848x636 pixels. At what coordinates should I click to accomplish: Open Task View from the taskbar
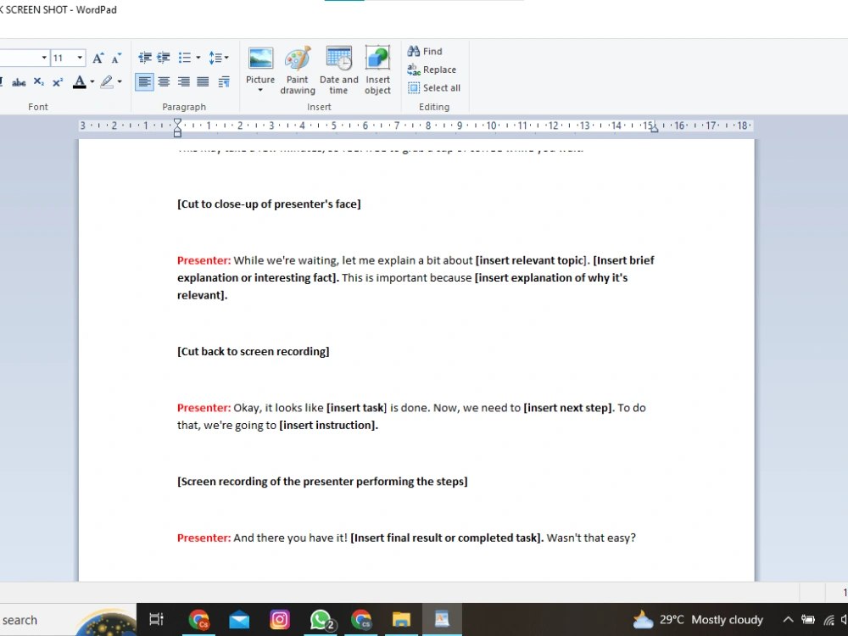point(156,620)
